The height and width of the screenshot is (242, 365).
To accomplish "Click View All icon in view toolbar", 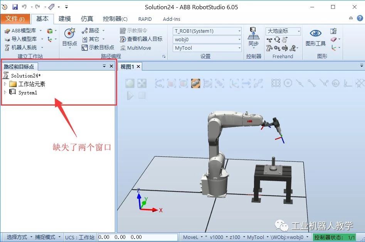I will pyautogui.click(x=130, y=83).
